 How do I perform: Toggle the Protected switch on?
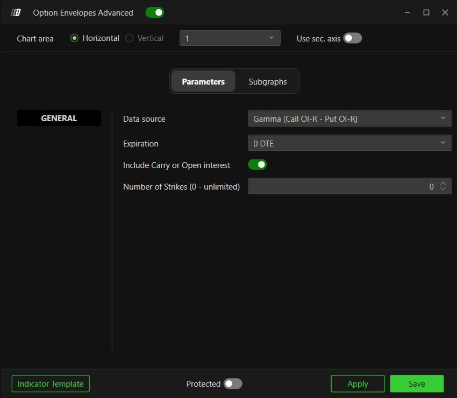(x=233, y=383)
